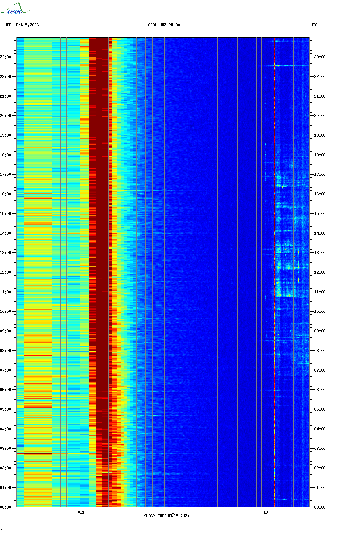Click the 00:00 label on the left axis
The height and width of the screenshot is (533, 359).
(x=6, y=507)
